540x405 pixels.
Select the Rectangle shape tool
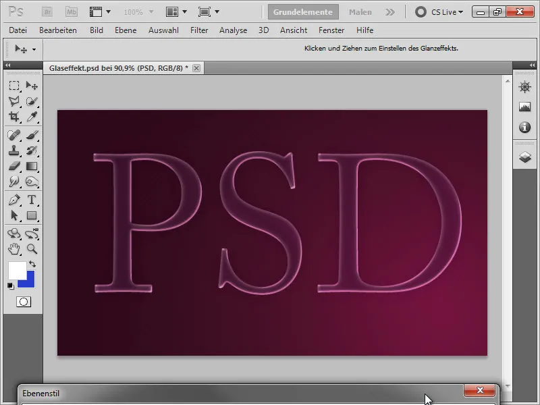tap(32, 215)
